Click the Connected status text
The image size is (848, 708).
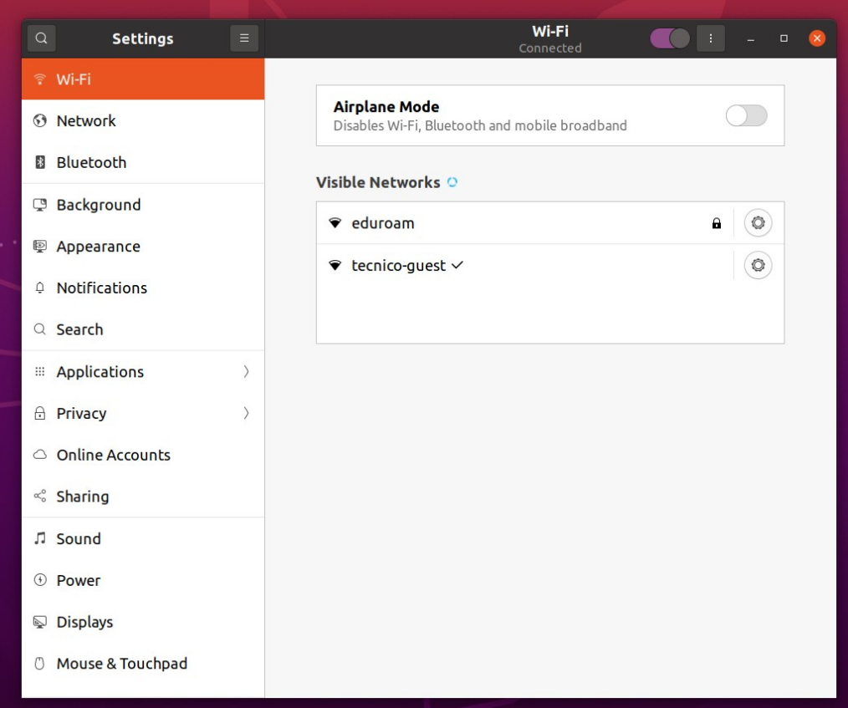click(x=550, y=48)
